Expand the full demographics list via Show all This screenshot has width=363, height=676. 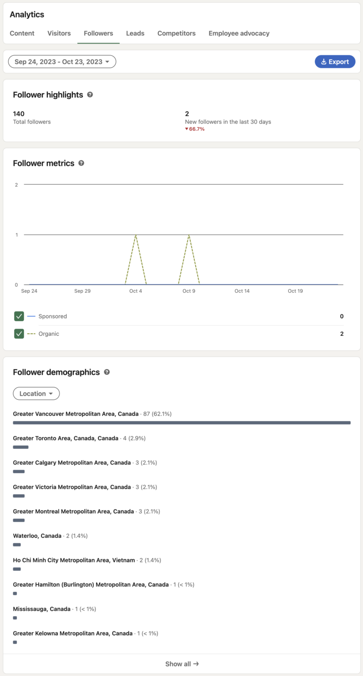pos(182,664)
